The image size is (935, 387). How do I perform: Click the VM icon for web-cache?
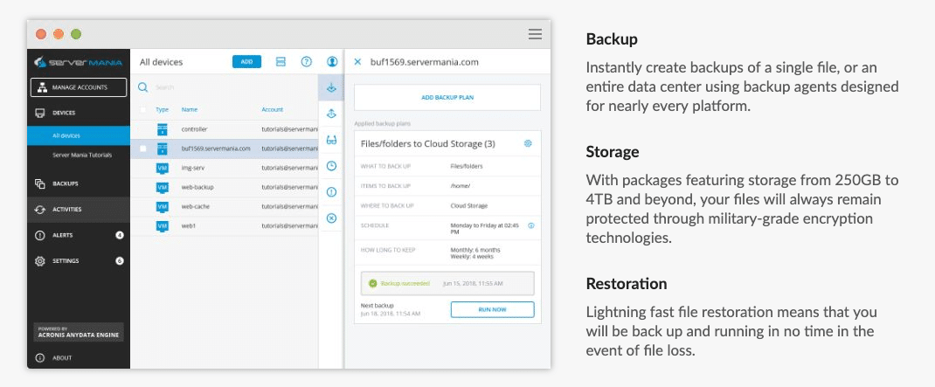(x=163, y=206)
